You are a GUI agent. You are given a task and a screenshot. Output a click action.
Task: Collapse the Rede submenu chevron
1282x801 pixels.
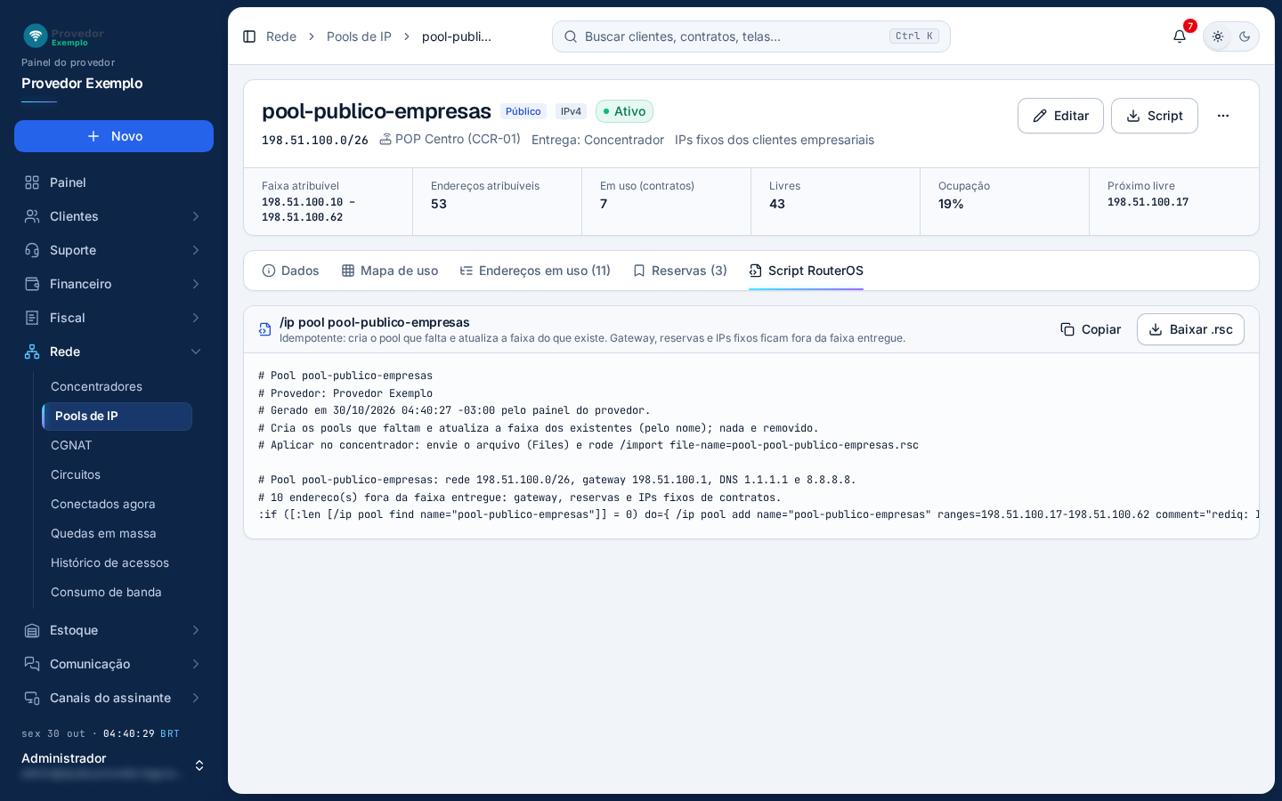tap(196, 352)
